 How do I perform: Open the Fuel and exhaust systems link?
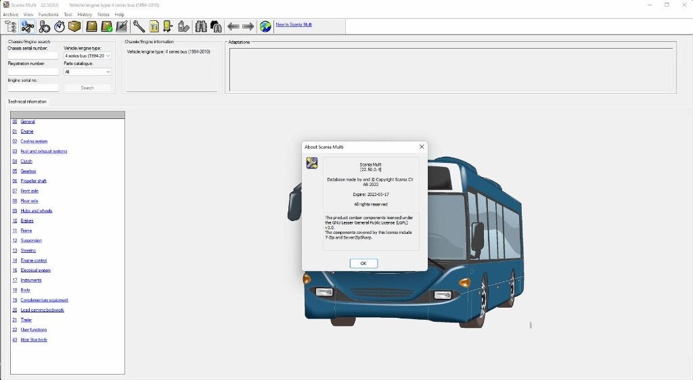(44, 151)
